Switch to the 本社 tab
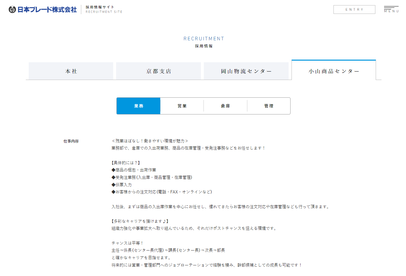The image size is (406, 276). [71, 71]
